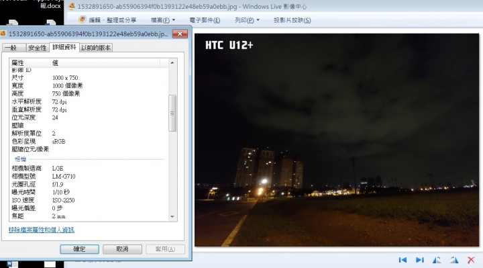Open the 以前的版本 tab
Image resolution: width=483 pixels, height=268 pixels.
[x=96, y=48]
